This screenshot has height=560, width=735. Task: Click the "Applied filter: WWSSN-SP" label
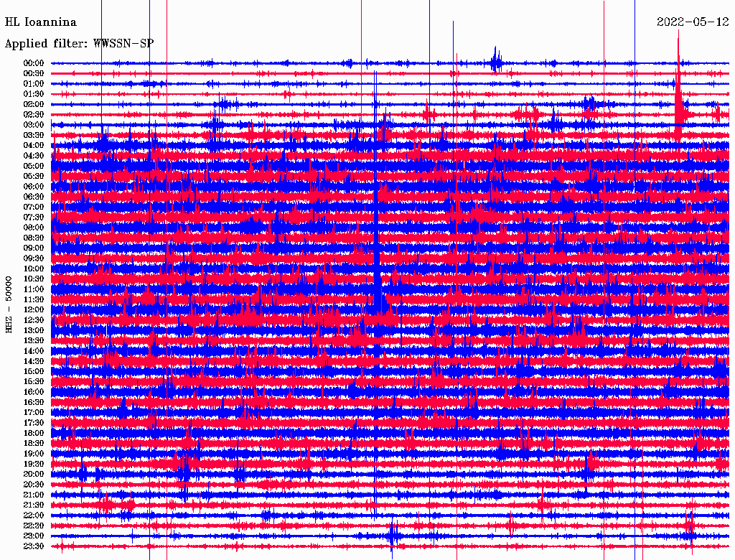click(x=79, y=44)
